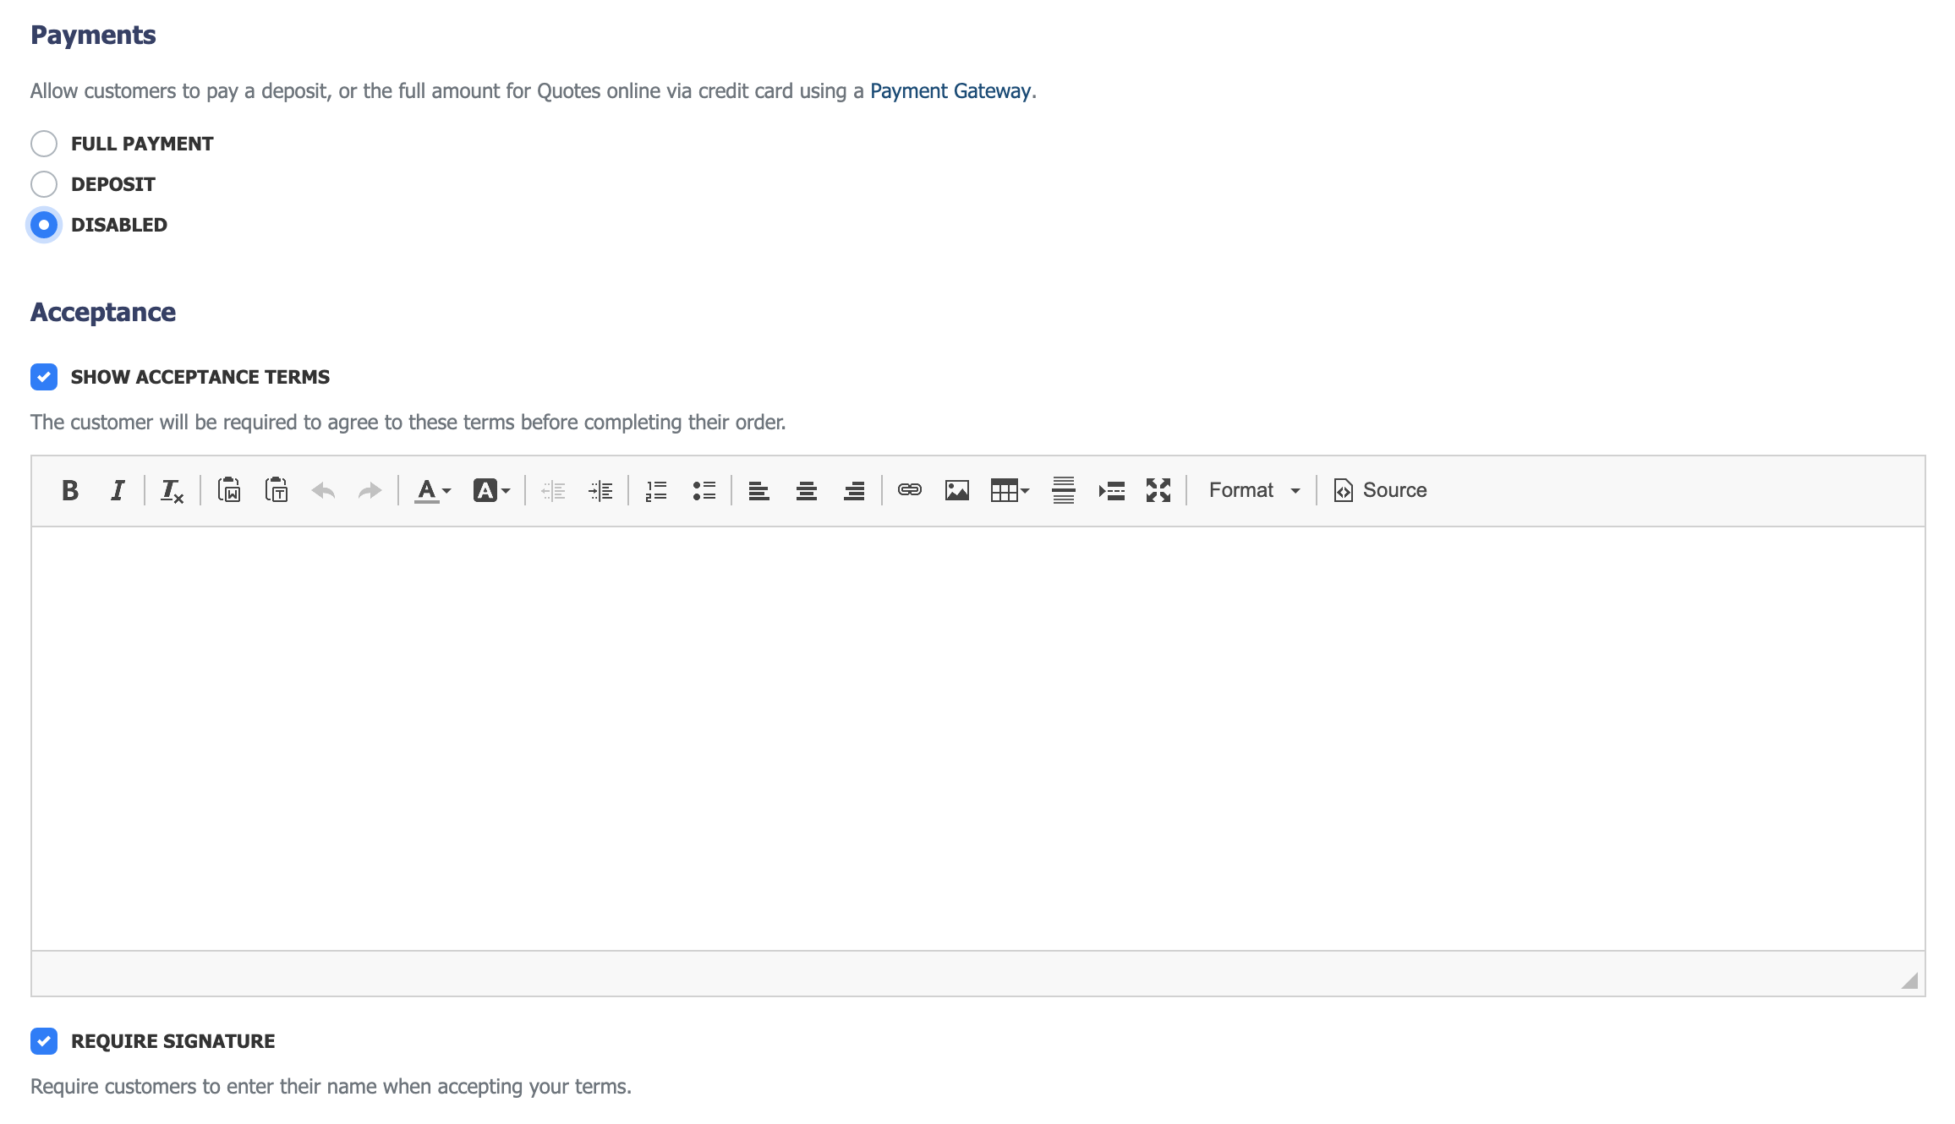Toggle italic formatting

tap(118, 490)
